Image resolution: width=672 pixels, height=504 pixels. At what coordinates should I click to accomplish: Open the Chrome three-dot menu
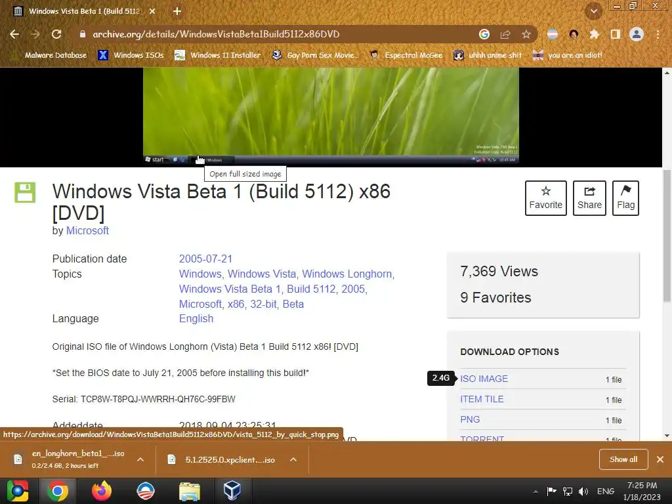click(658, 34)
